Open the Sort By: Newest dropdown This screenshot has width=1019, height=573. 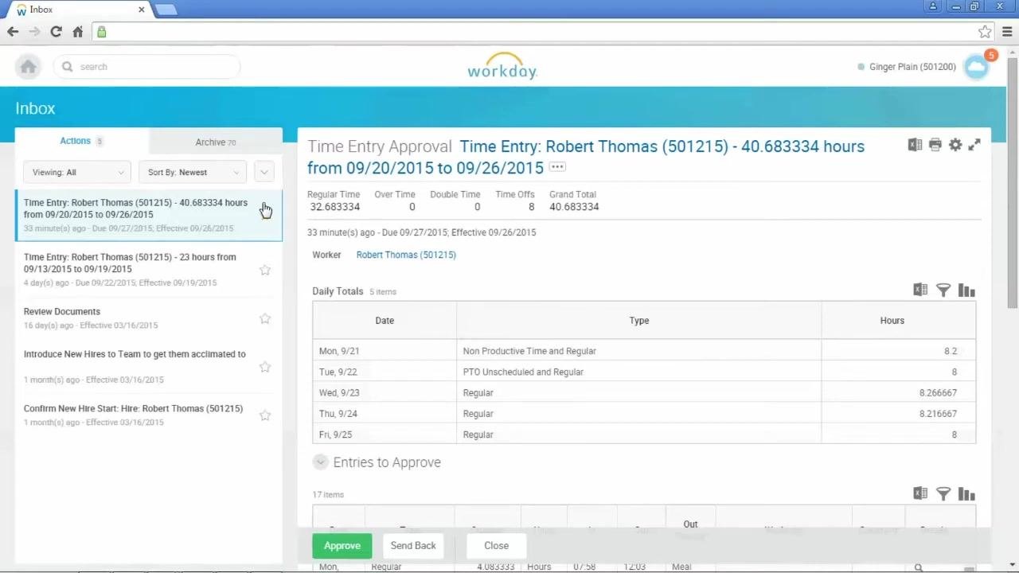pyautogui.click(x=192, y=172)
